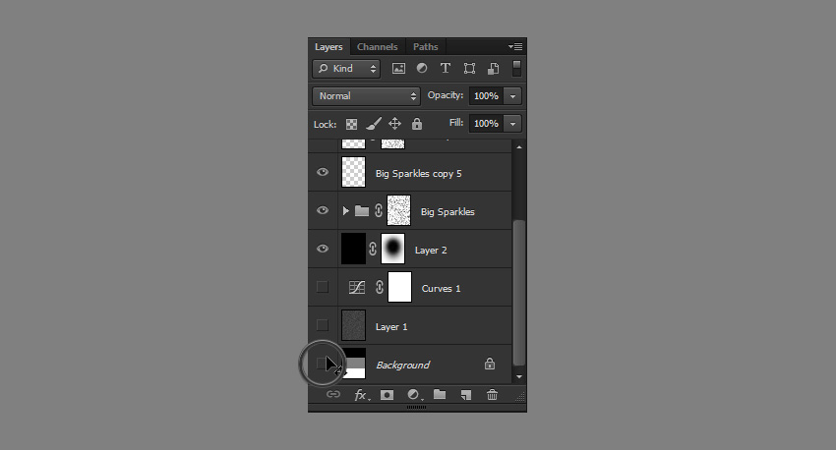Click layer list scrollbar down arrow
This screenshot has height=450, width=836.
click(518, 377)
